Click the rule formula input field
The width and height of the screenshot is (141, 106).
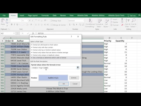click(54, 68)
